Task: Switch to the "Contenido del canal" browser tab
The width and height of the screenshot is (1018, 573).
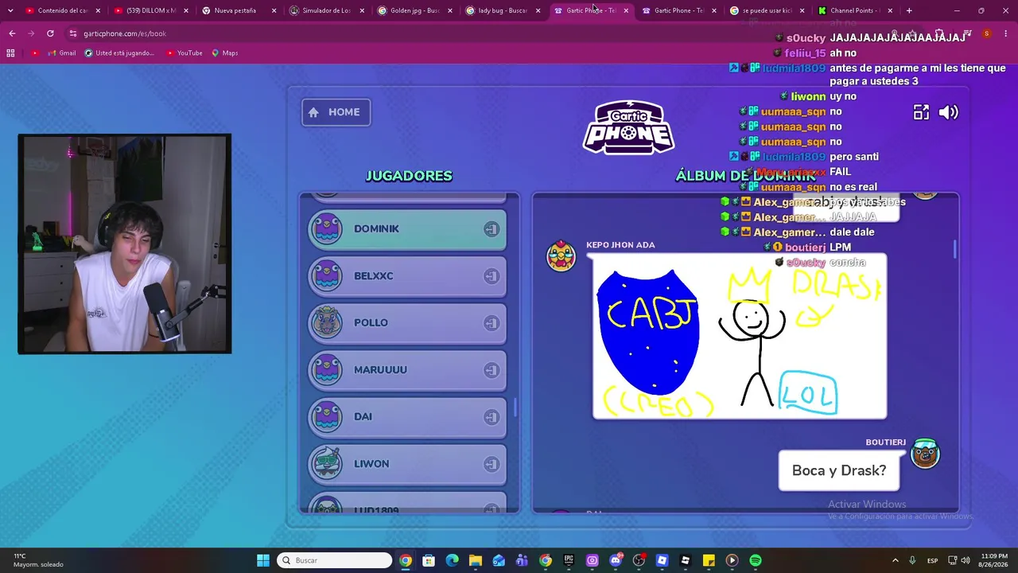Action: pyautogui.click(x=62, y=10)
